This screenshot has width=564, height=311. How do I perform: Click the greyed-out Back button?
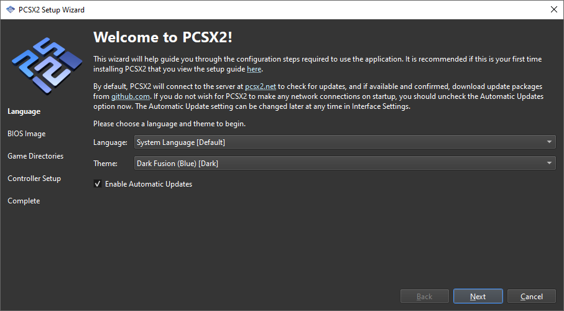pyautogui.click(x=424, y=297)
